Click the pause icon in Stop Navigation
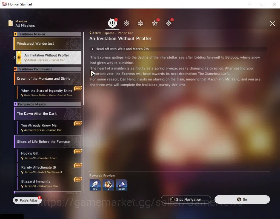280x219 pixels. (172, 200)
